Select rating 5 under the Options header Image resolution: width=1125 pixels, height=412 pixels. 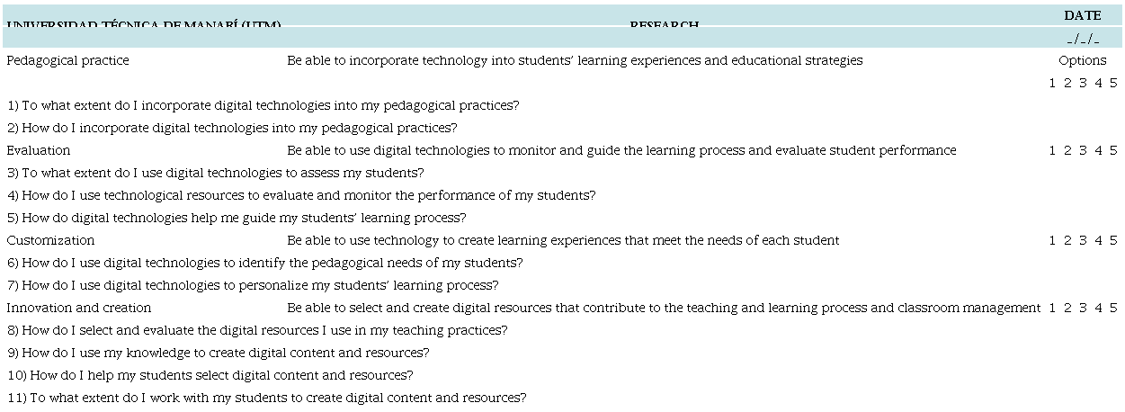1113,84
